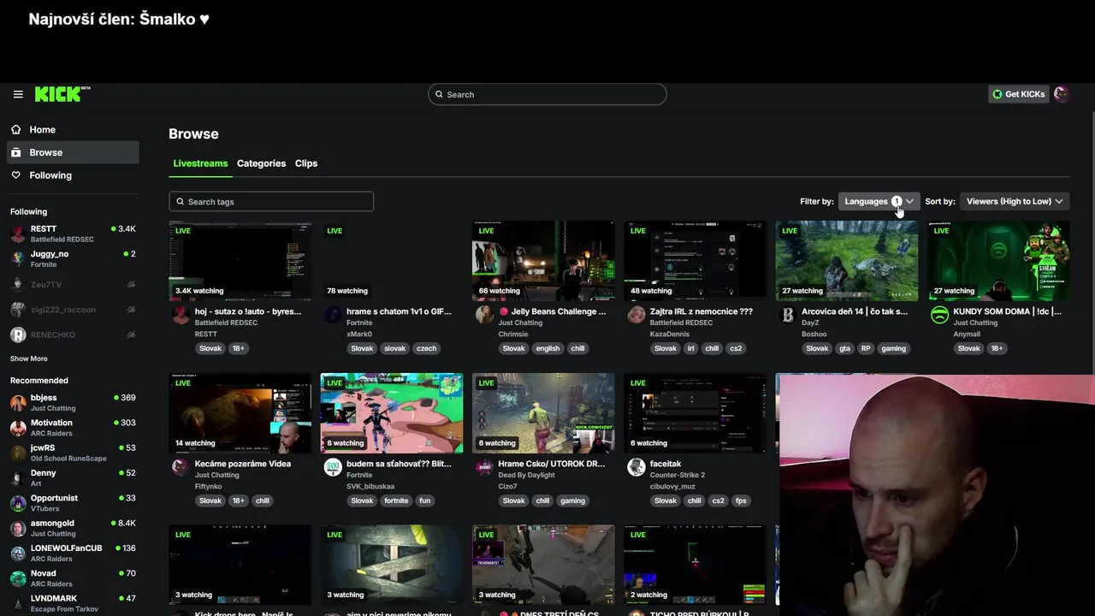1095x616 pixels.
Task: Go to Browse in sidebar
Action: (73, 152)
